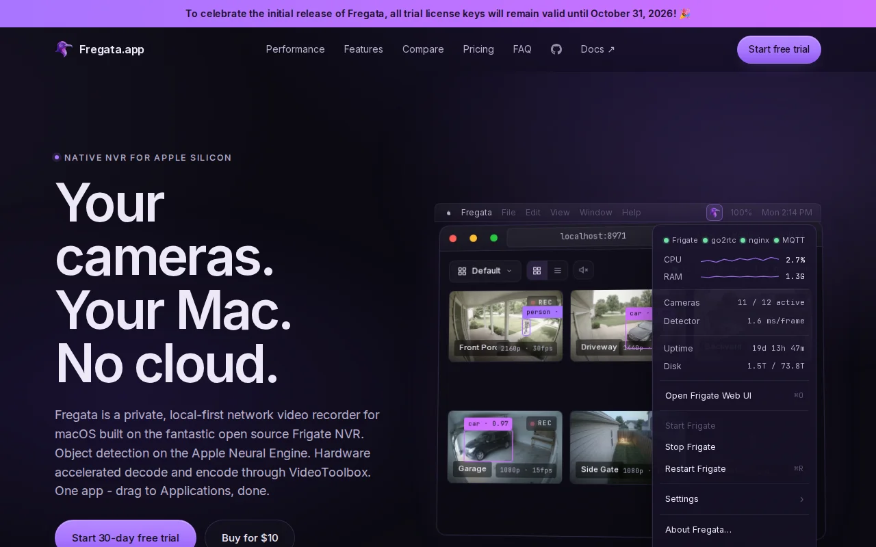876x547 pixels.
Task: Click the Fregata bird logo icon
Action: pyautogui.click(x=64, y=49)
